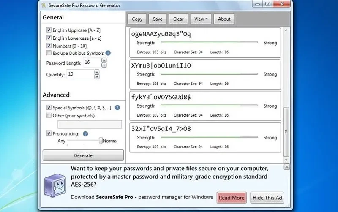Open help icon next to Special Symbols

[x=117, y=108]
